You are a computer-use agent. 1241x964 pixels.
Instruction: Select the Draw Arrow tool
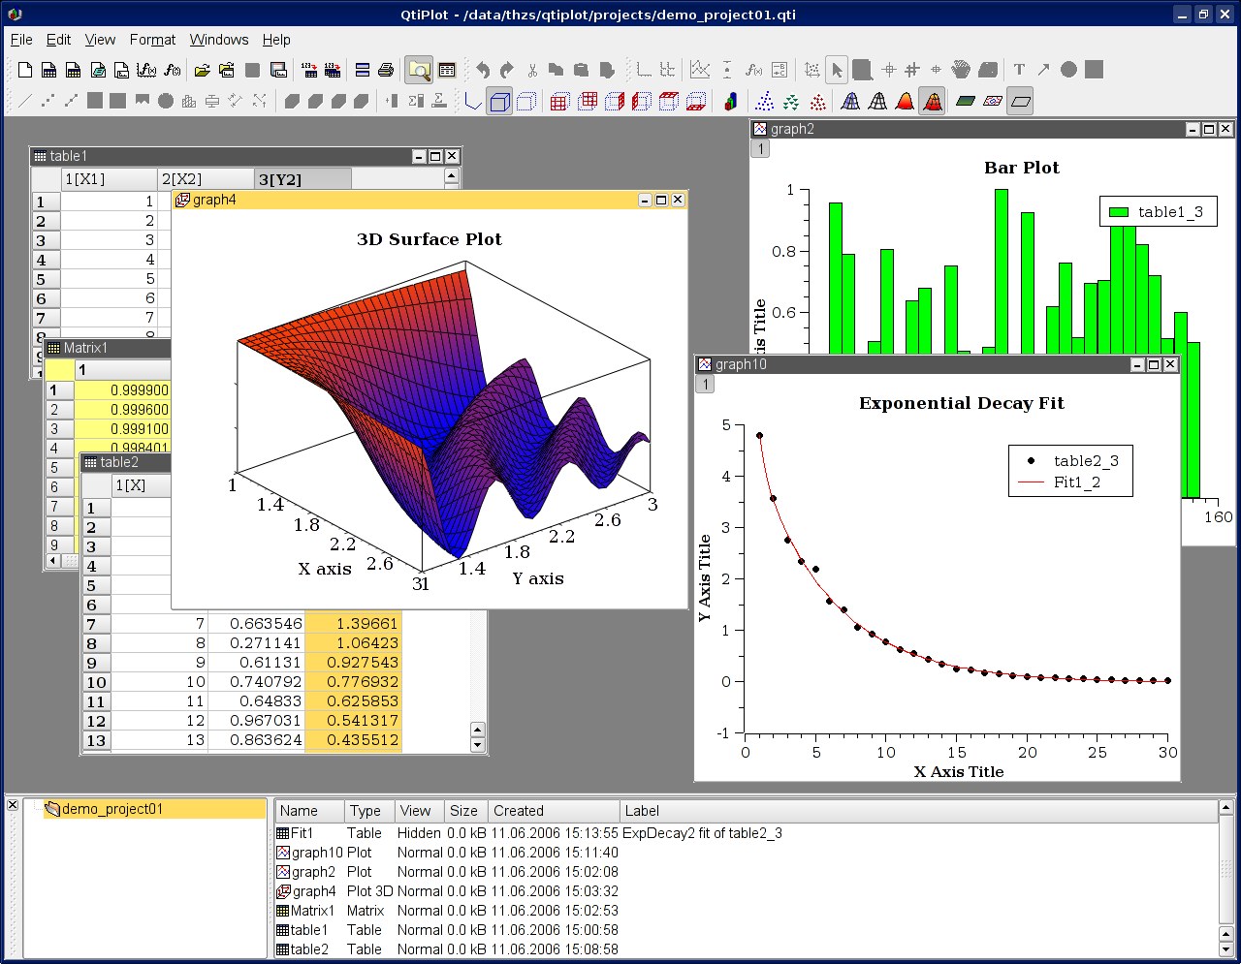click(x=1043, y=70)
